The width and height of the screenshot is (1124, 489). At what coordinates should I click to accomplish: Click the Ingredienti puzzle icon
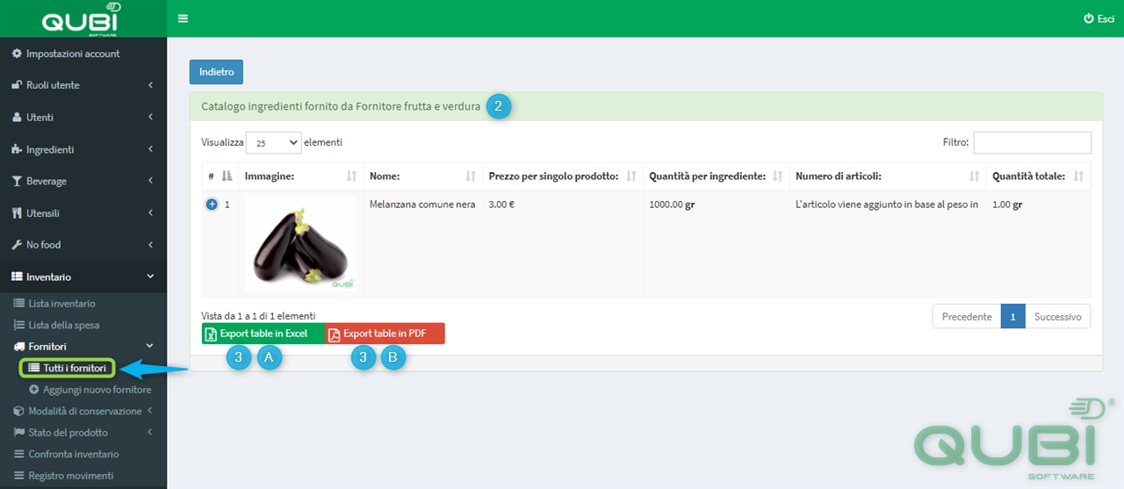[17, 149]
